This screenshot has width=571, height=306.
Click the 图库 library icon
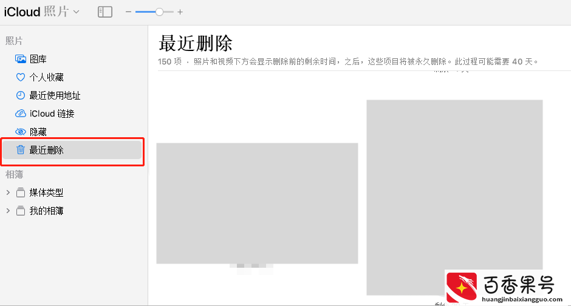21,59
